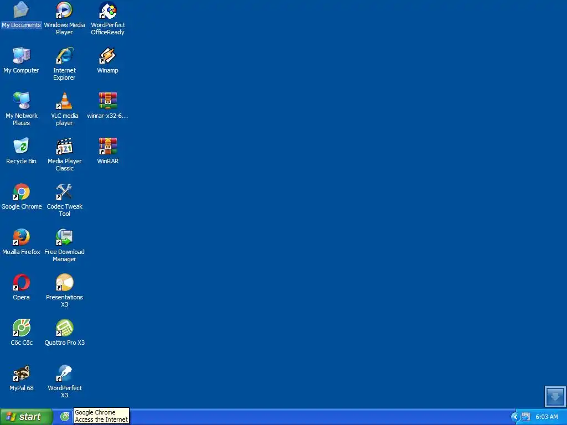The width and height of the screenshot is (567, 425).
Task: Click the floating download drop box
Action: (555, 396)
